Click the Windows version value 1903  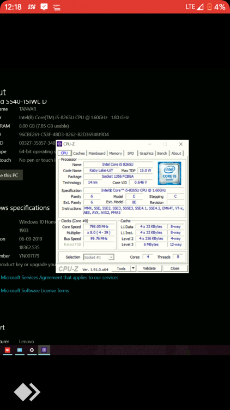pos(24,231)
